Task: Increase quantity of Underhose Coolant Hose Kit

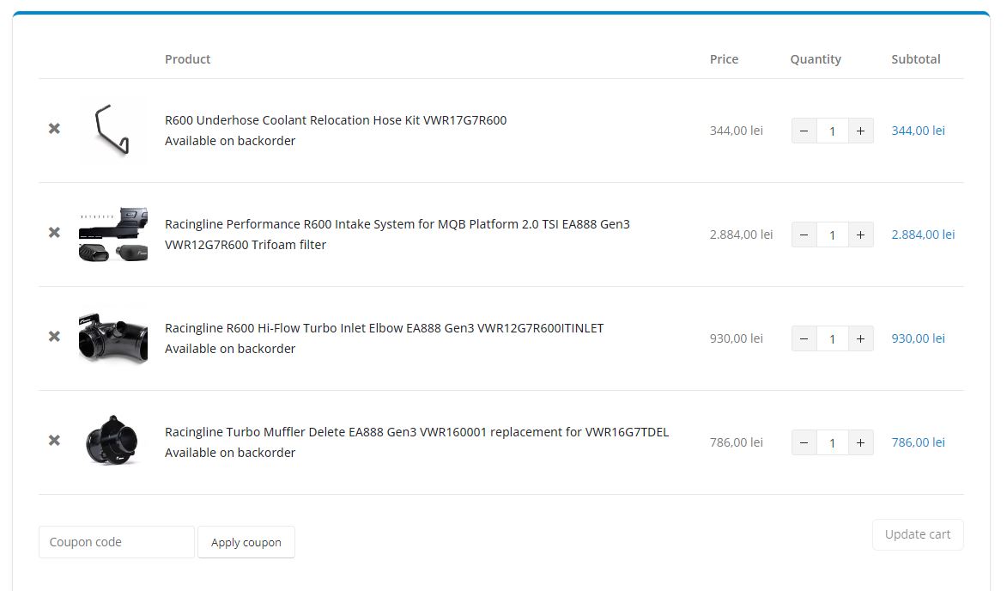Action: (x=860, y=131)
